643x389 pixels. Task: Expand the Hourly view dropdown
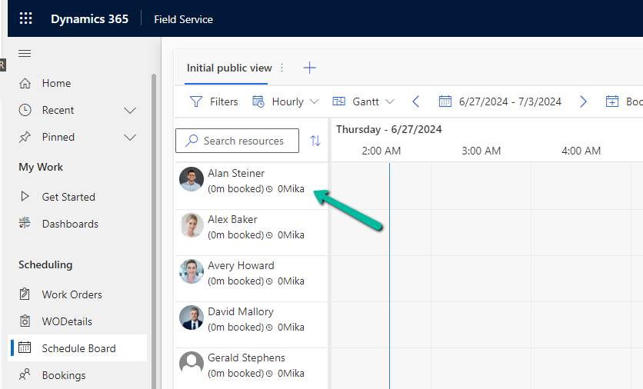coord(285,101)
